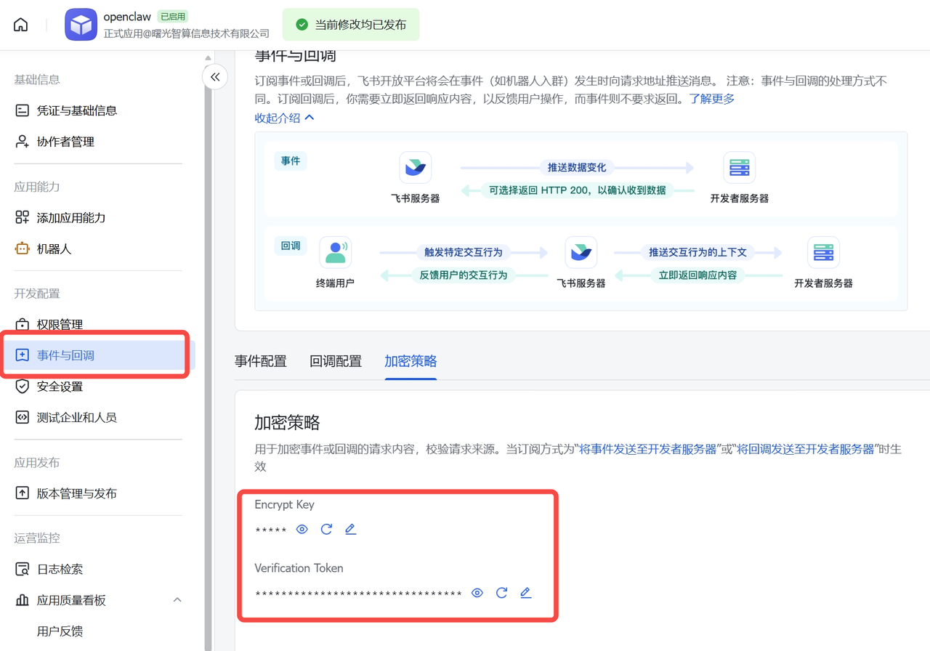Open 机器人 robot settings in sidebar
Image resolution: width=930 pixels, height=651 pixels.
pyautogui.click(x=54, y=248)
